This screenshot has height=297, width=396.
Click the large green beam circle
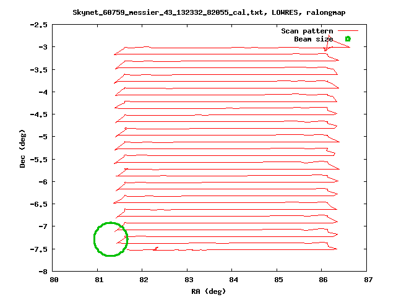coord(111,239)
